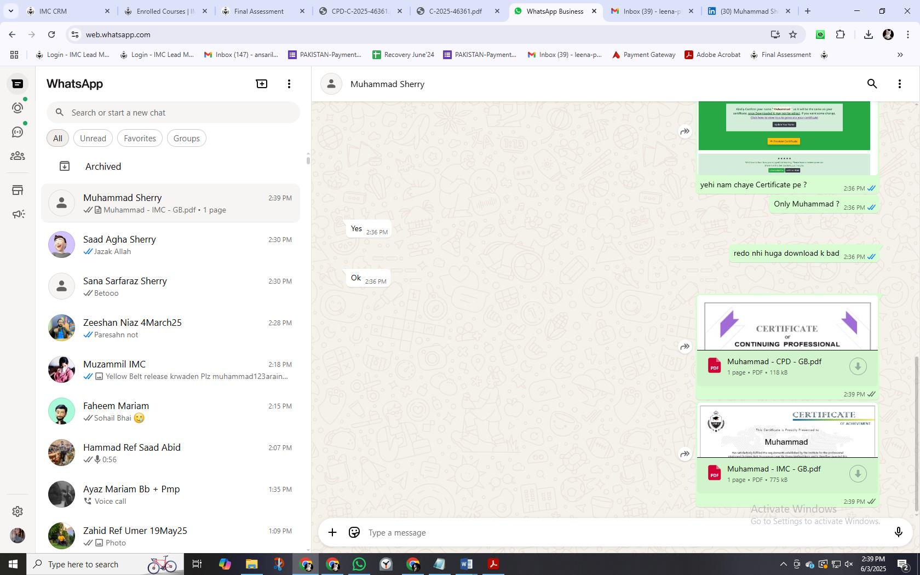
Task: Click the attach plus icon
Action: coord(332,532)
